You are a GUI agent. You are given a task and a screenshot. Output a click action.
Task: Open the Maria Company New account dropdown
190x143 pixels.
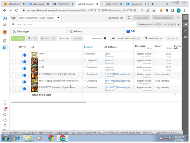point(40,18)
